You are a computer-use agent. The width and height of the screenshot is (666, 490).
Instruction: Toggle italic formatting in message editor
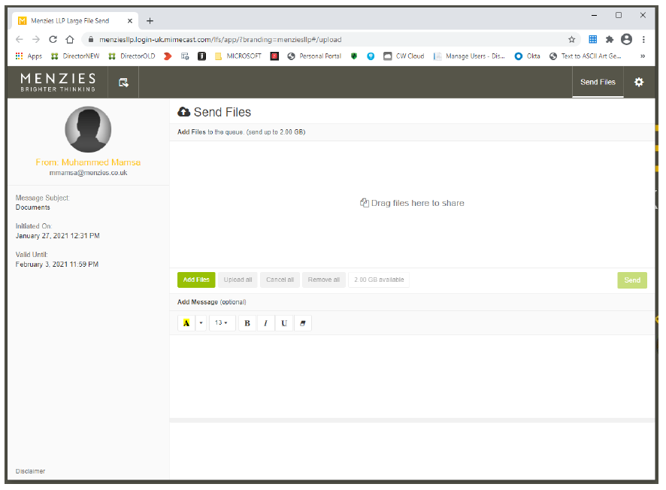pyautogui.click(x=265, y=323)
